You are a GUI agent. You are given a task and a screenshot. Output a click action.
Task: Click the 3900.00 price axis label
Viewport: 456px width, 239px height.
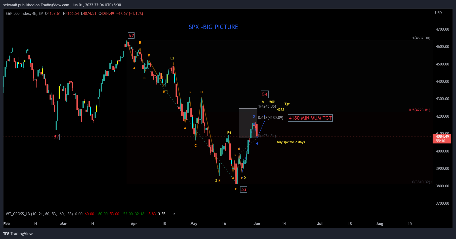(442, 169)
